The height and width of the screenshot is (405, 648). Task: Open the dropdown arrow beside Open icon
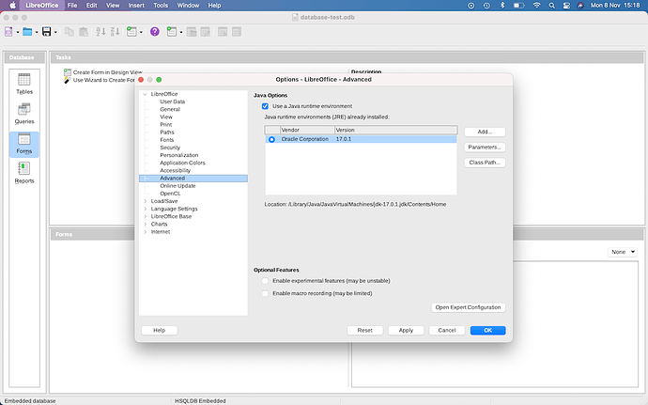37,32
